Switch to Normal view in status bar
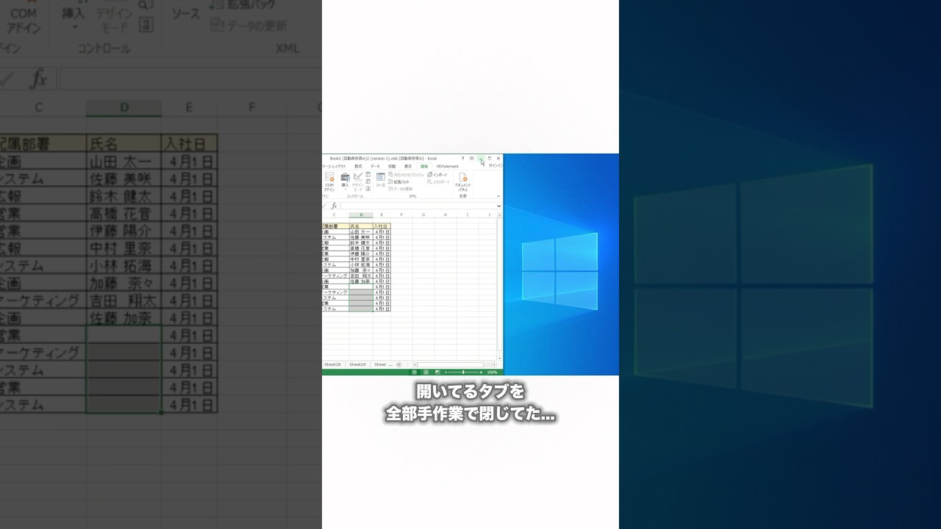 pos(414,373)
